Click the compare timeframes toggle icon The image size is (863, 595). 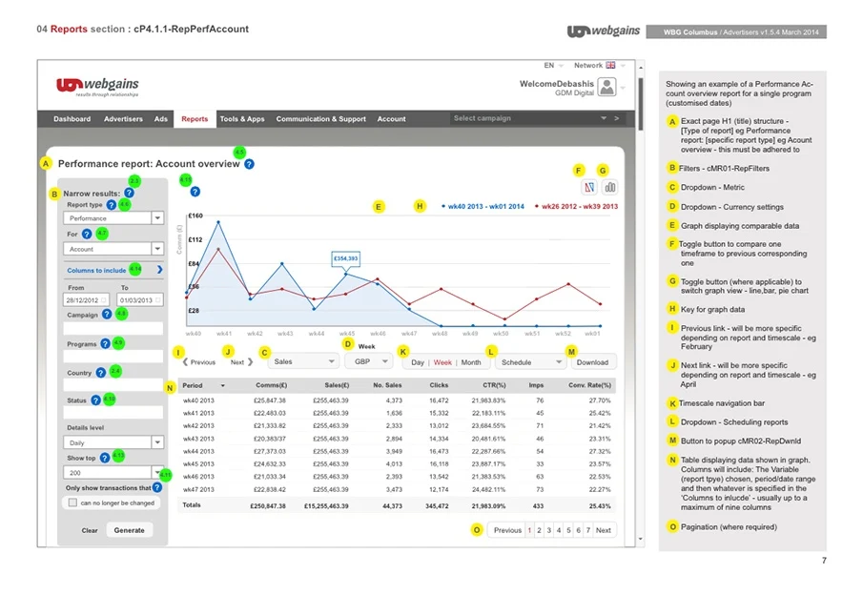point(588,188)
